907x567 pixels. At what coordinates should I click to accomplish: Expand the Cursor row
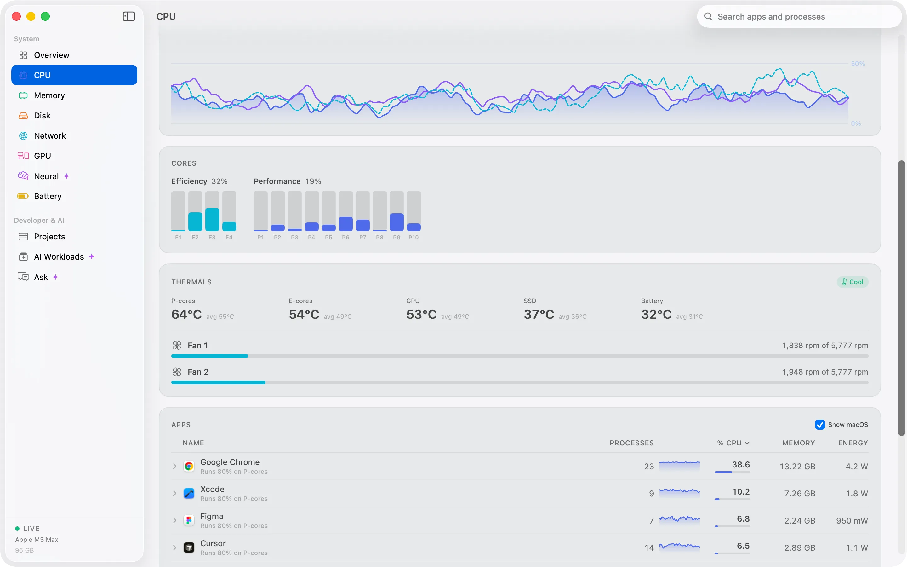[175, 547]
